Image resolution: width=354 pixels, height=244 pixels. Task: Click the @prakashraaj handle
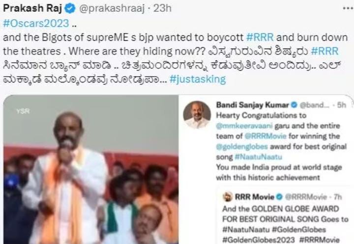click(x=112, y=9)
